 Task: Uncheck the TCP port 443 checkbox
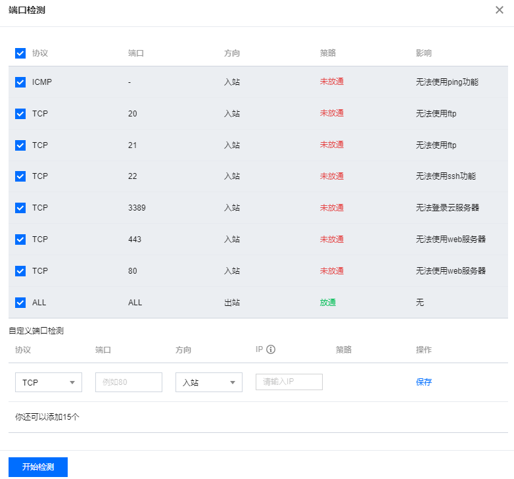tap(20, 239)
